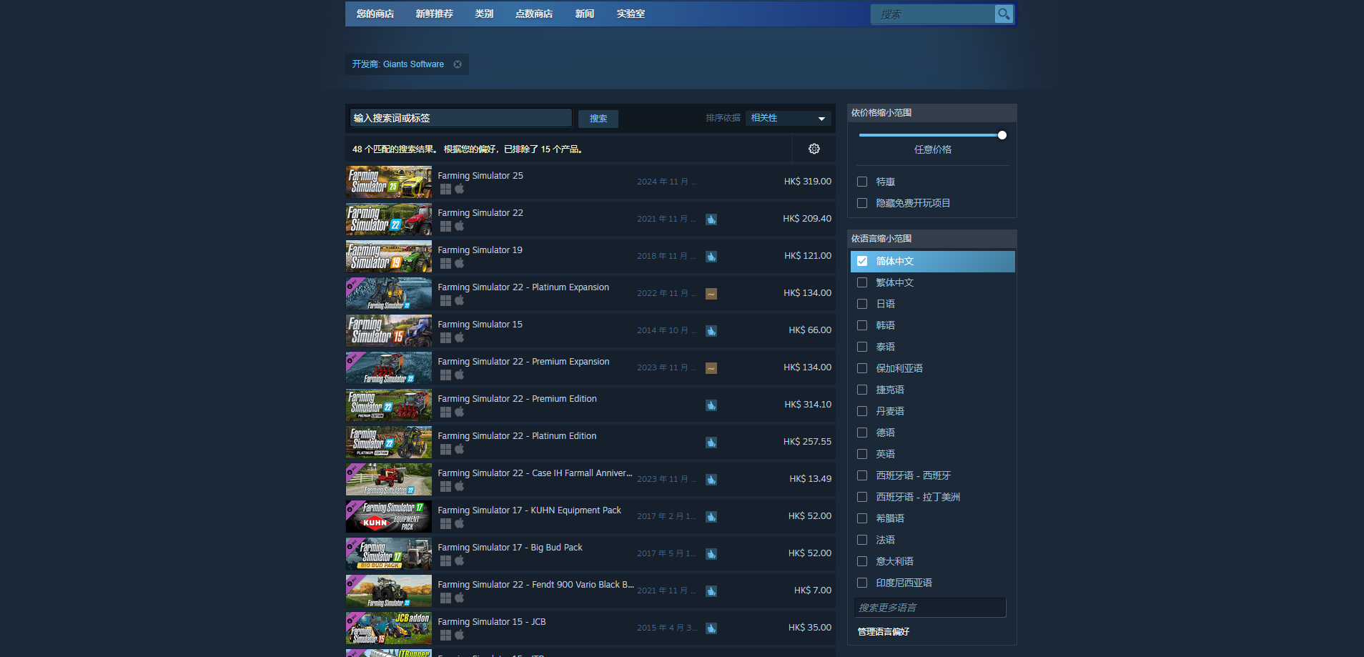Enable the 特惠 special offers checkbox

point(862,182)
